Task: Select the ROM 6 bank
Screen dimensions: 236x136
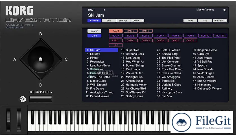Action: click(x=146, y=36)
